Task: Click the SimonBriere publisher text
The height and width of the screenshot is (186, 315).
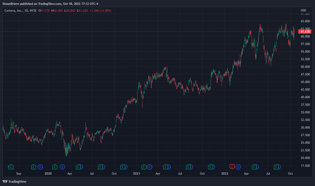Action: (x=13, y=3)
